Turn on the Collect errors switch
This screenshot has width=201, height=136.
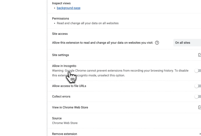tap(198, 96)
